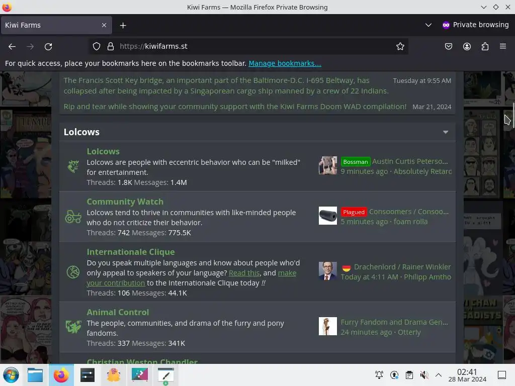The width and height of the screenshot is (515, 386).
Task: Open the foam rolla user profile
Action: pos(410,222)
